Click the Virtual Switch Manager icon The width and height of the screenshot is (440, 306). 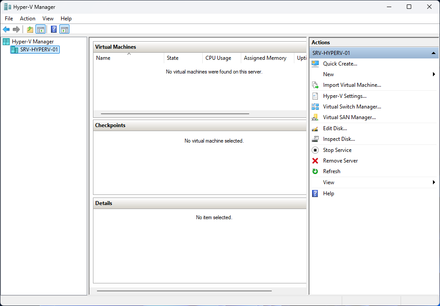316,106
